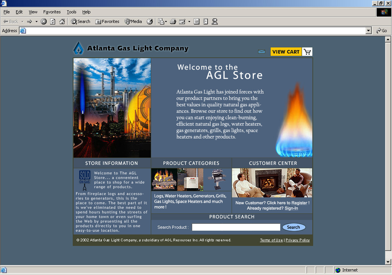Expand the Address bar dropdown
This screenshot has height=275, width=392.
pyautogui.click(x=369, y=31)
